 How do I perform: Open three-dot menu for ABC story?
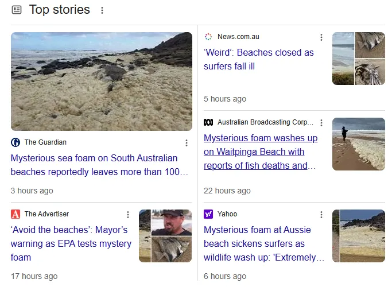(x=321, y=123)
